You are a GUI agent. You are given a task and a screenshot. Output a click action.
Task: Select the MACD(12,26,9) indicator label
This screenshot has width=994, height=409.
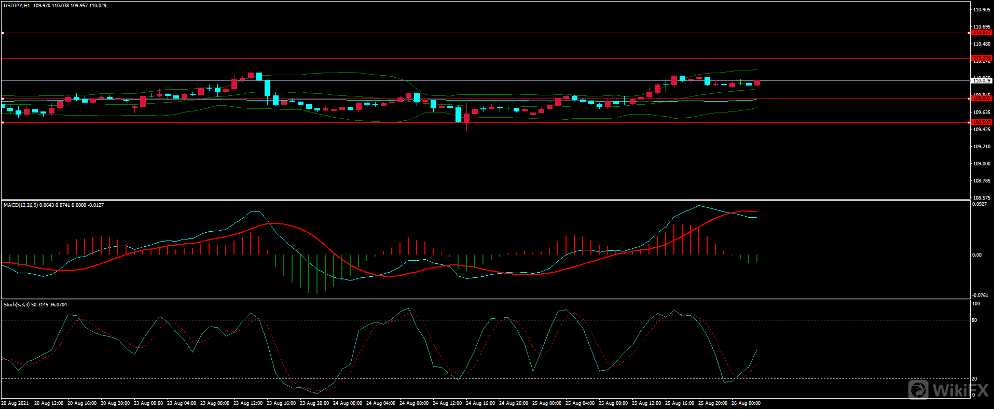click(21, 205)
